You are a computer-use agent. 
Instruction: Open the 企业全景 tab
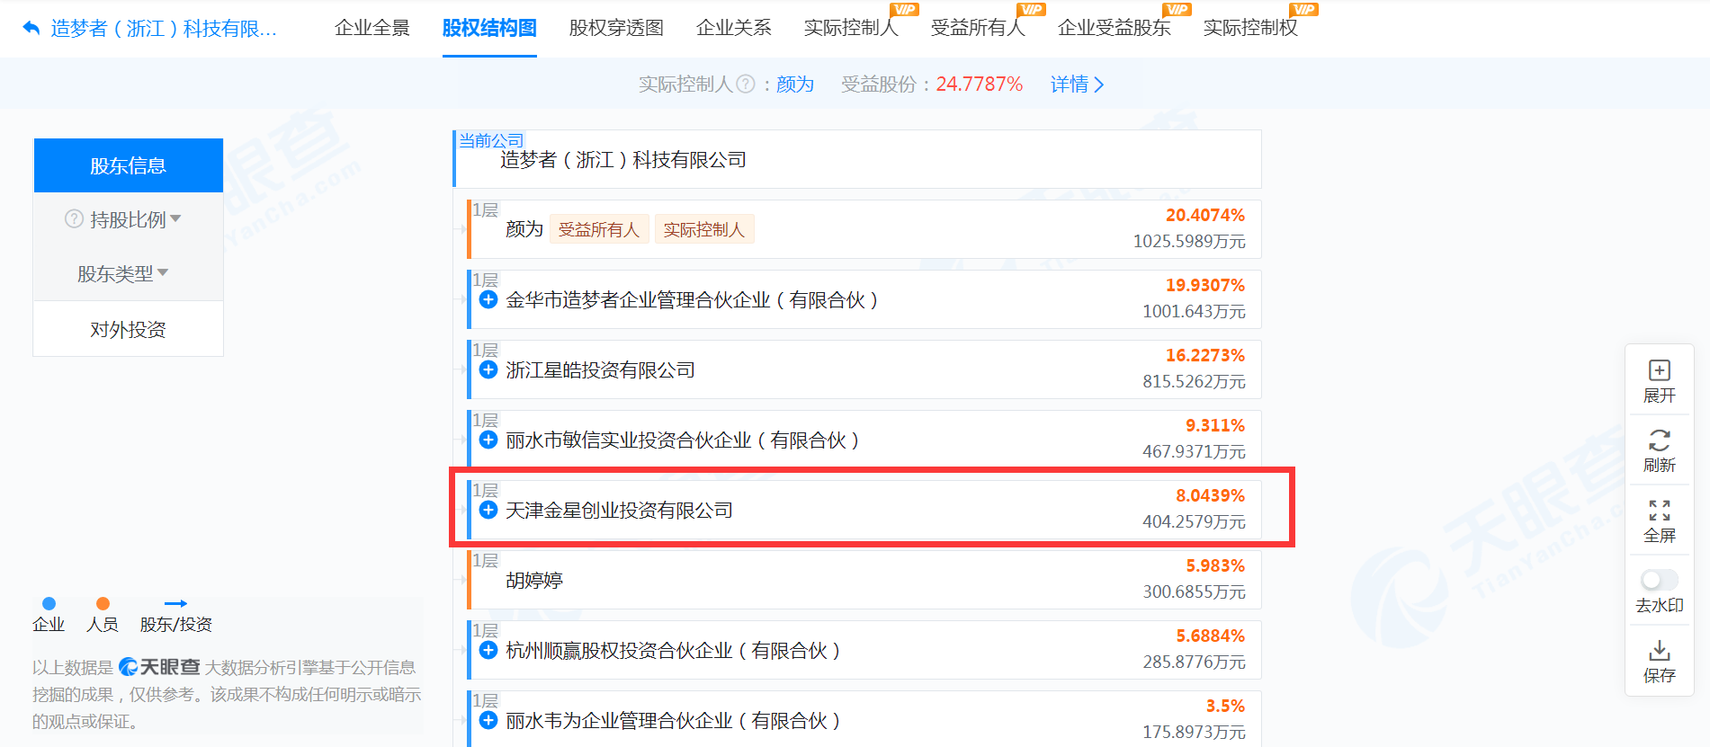pos(372,28)
